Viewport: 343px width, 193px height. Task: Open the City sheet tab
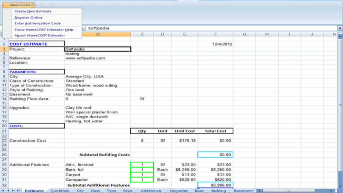(80, 191)
